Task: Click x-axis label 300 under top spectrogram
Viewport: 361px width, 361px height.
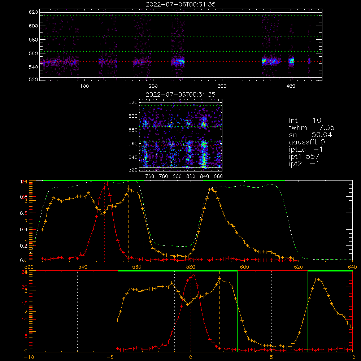Action: pyautogui.click(x=222, y=86)
